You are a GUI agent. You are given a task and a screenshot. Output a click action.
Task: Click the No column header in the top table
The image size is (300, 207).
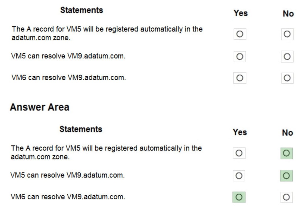click(x=287, y=13)
